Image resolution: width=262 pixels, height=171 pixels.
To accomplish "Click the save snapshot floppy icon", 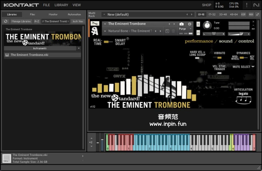I will [167, 31].
